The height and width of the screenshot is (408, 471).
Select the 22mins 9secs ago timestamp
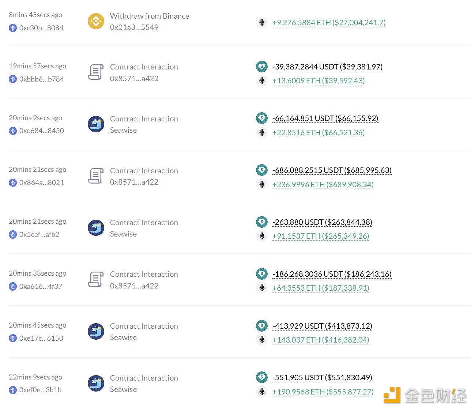coord(35,377)
